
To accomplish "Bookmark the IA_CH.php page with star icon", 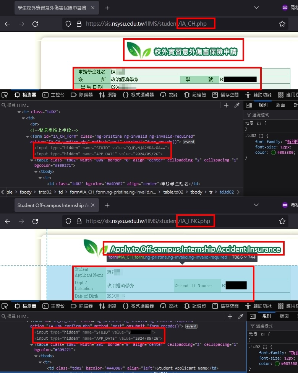I will pos(282,24).
